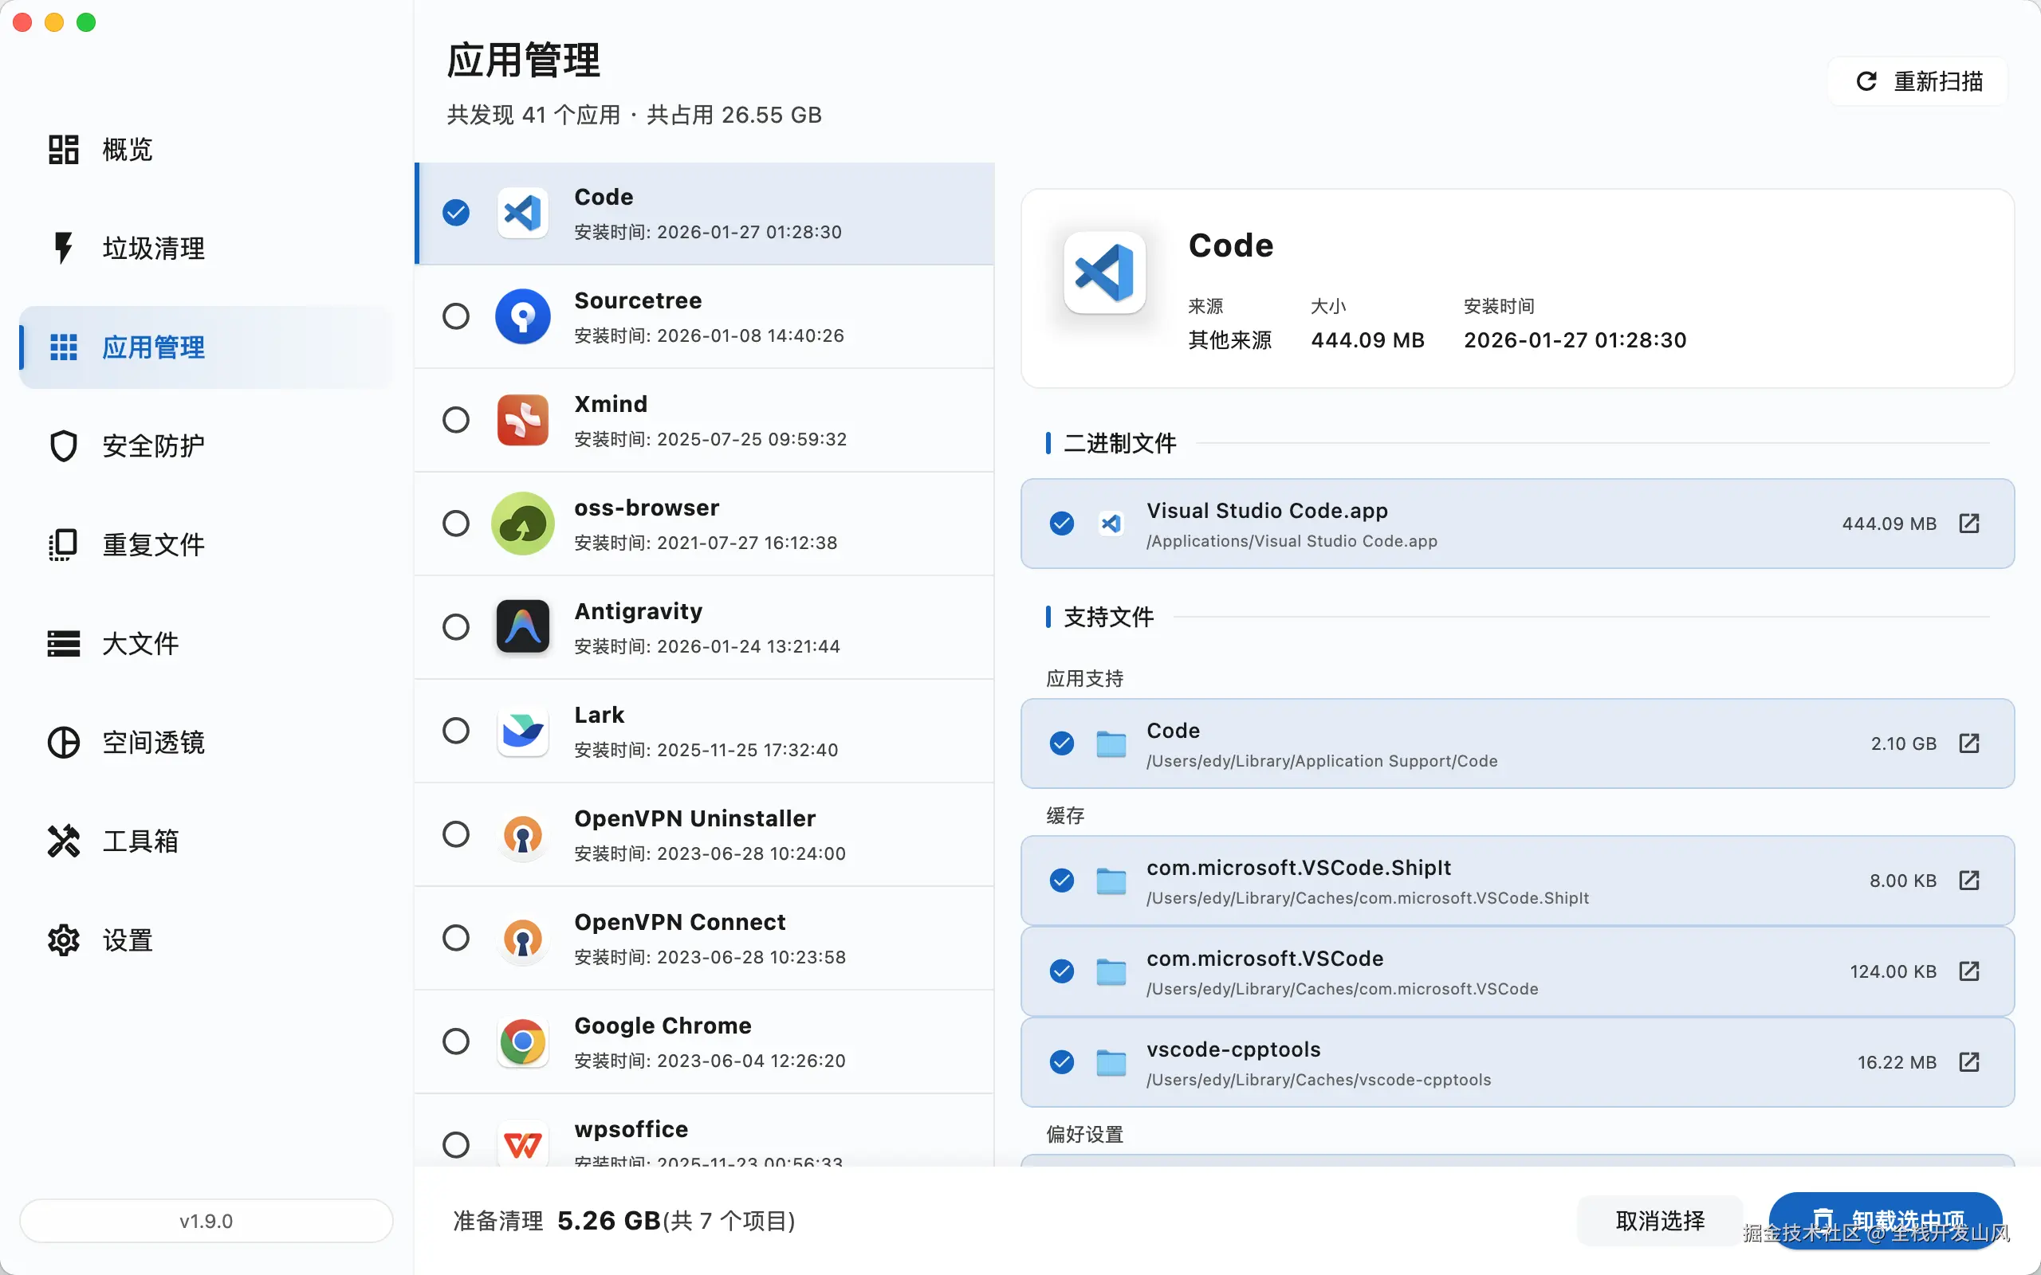Viewport: 2041px width, 1275px height.
Task: Click the 安全防护 shield icon
Action: click(63, 445)
